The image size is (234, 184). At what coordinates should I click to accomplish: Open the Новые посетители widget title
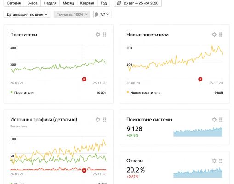coord(148,34)
